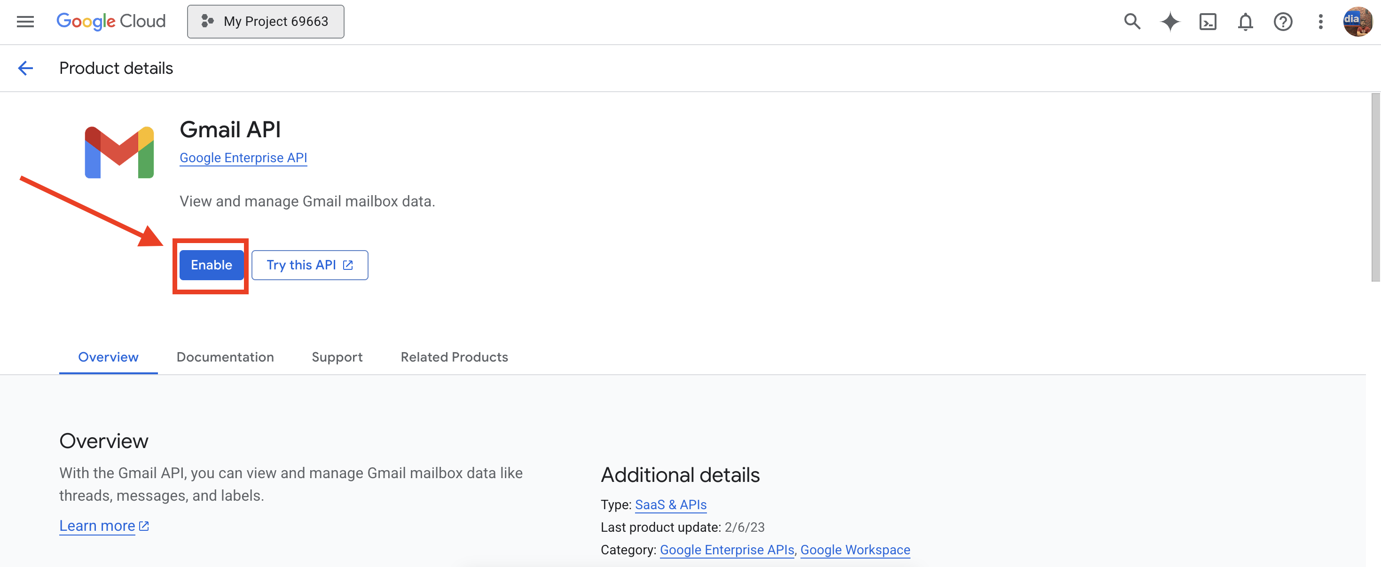The image size is (1381, 567).
Task: Open Gemini AI assistant sparkle icon
Action: click(x=1170, y=22)
